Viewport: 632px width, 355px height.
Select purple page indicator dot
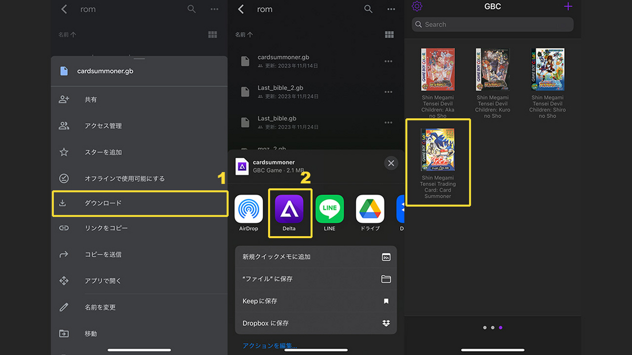[500, 328]
